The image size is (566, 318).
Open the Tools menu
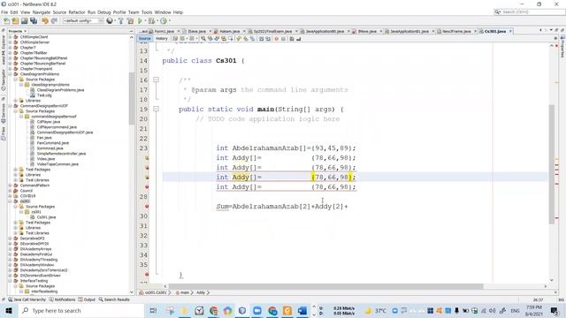(x=147, y=12)
